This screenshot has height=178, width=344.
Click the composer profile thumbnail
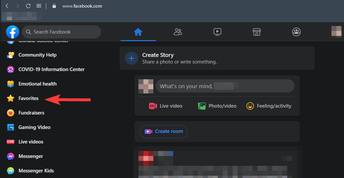tap(146, 86)
